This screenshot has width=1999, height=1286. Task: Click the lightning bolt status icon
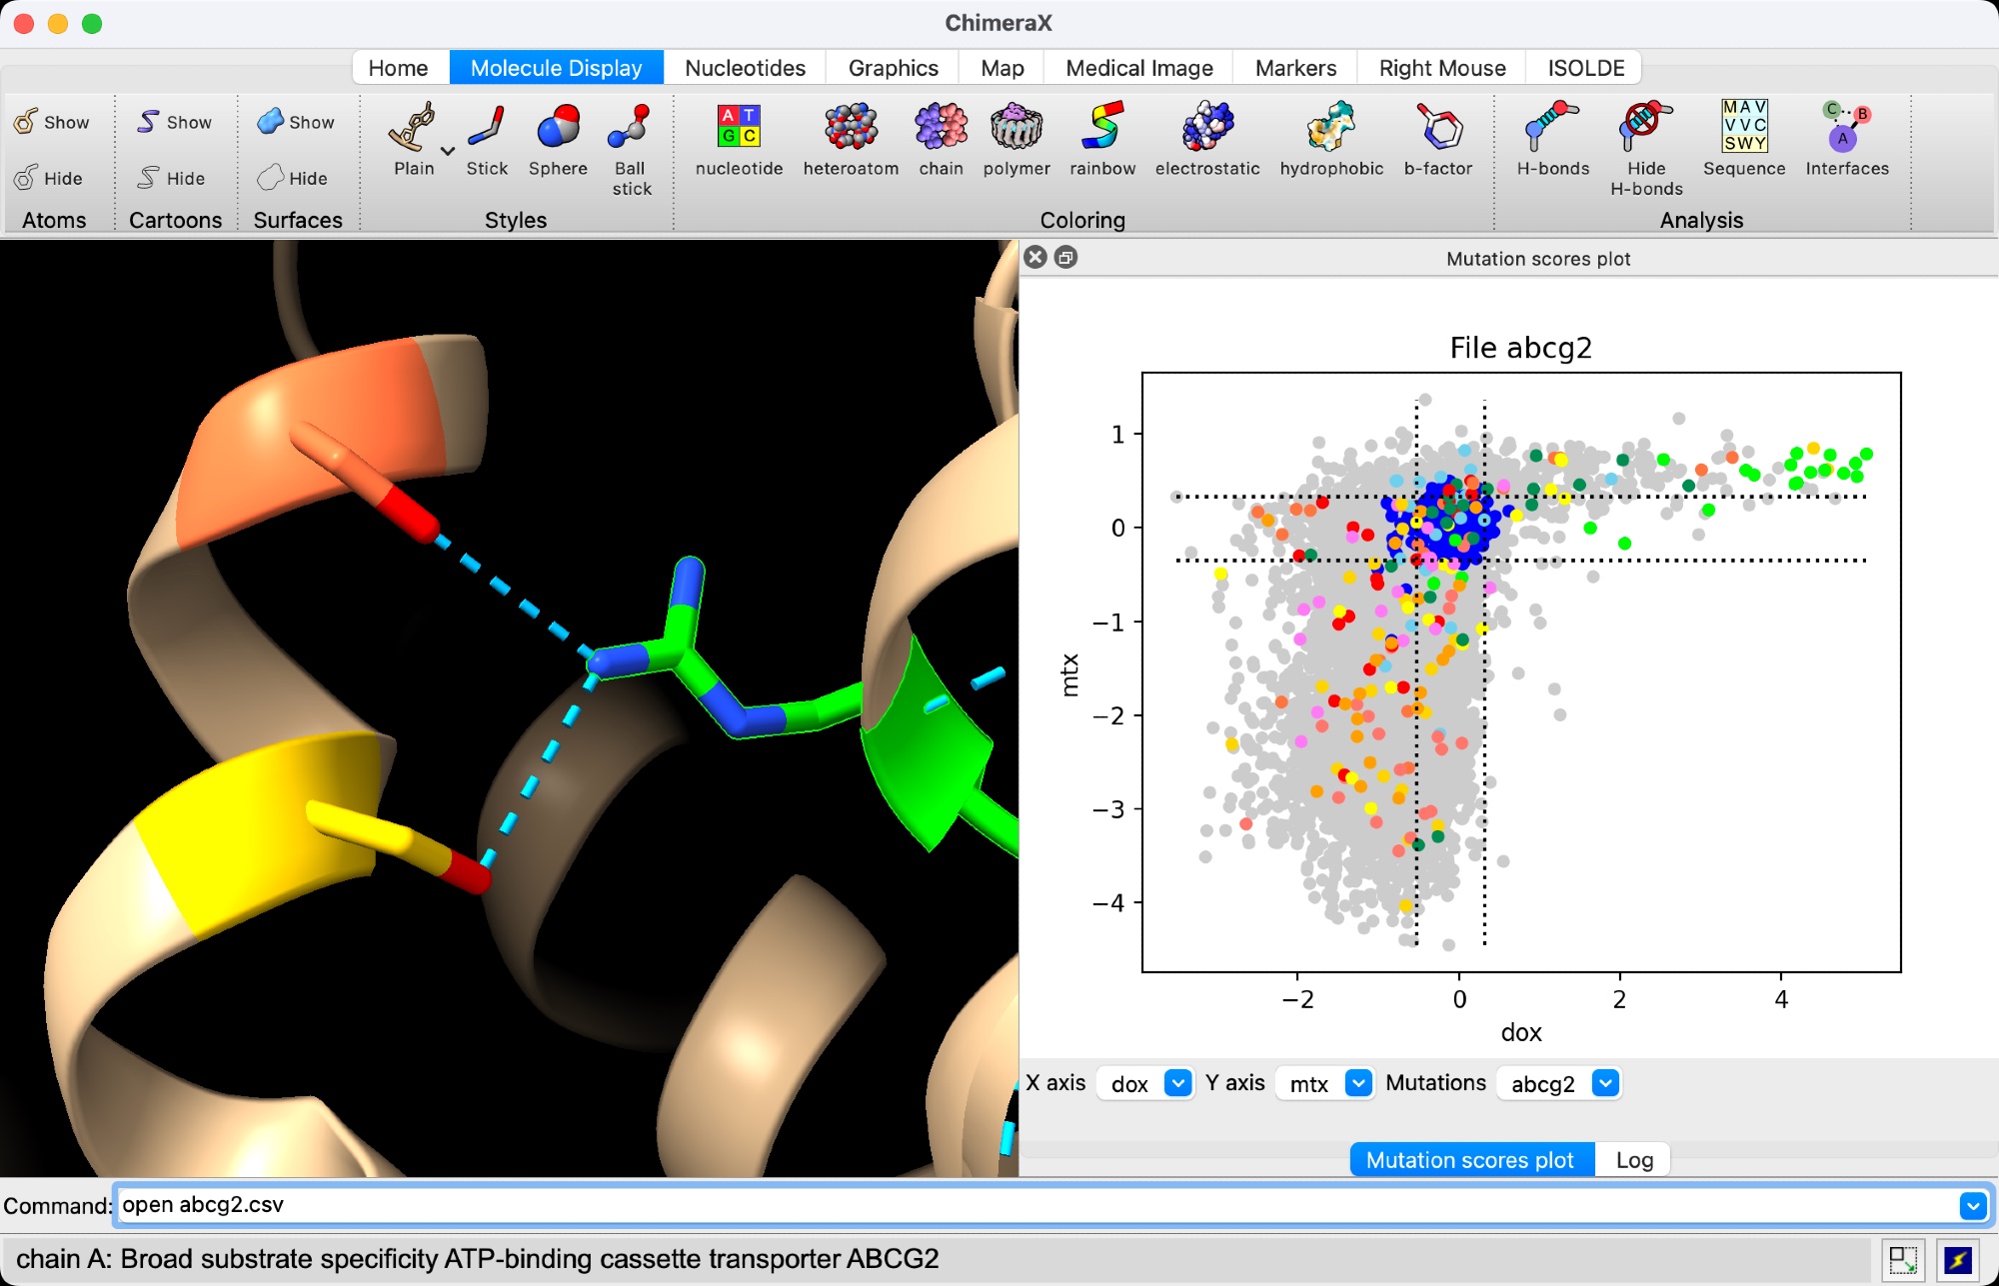[1957, 1260]
